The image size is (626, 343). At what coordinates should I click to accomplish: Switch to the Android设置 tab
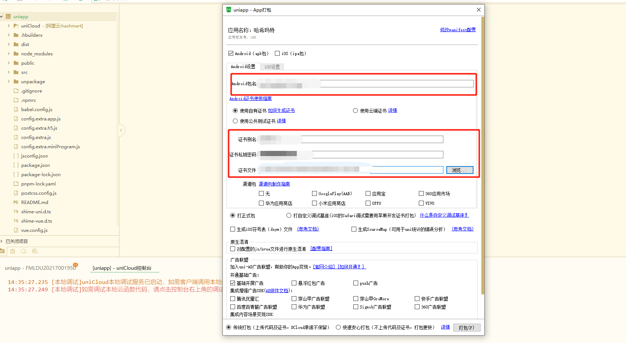coord(243,67)
